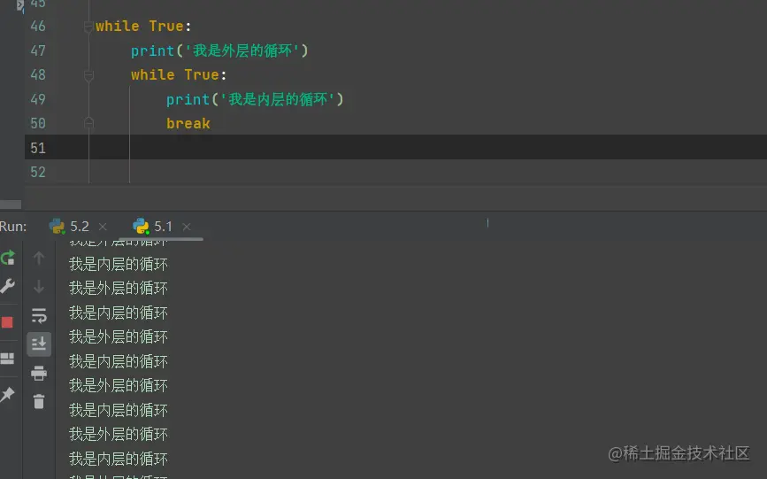This screenshot has width=767, height=479.
Task: Go up the stack trace arrow
Action: click(x=39, y=259)
